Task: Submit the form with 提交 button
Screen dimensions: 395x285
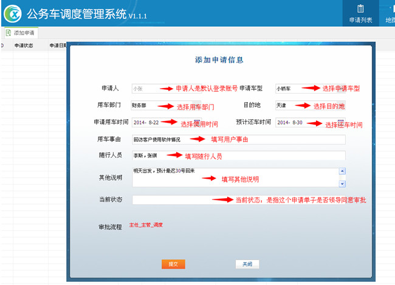Action: [173, 264]
